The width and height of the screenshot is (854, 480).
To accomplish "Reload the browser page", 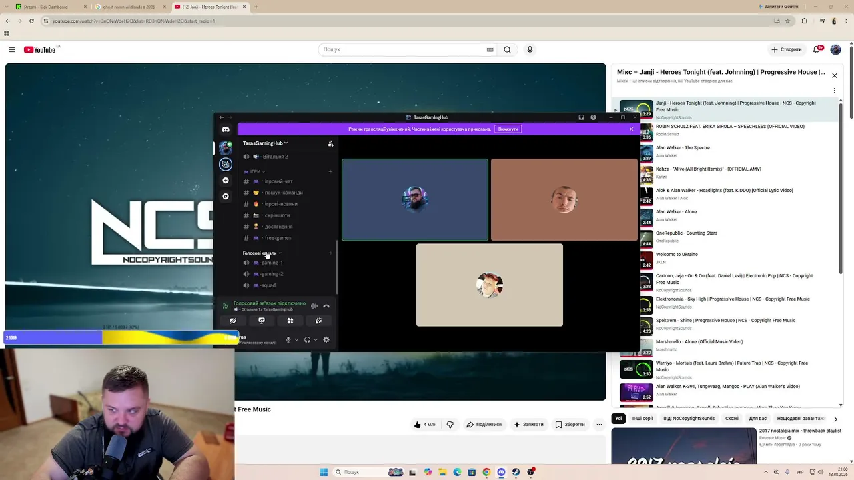I will pyautogui.click(x=31, y=21).
